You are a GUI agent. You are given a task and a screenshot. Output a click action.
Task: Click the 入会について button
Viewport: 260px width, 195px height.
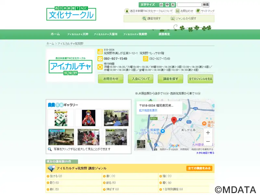coord(141,79)
